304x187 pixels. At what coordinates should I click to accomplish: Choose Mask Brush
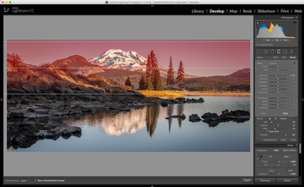pyautogui.click(x=293, y=57)
